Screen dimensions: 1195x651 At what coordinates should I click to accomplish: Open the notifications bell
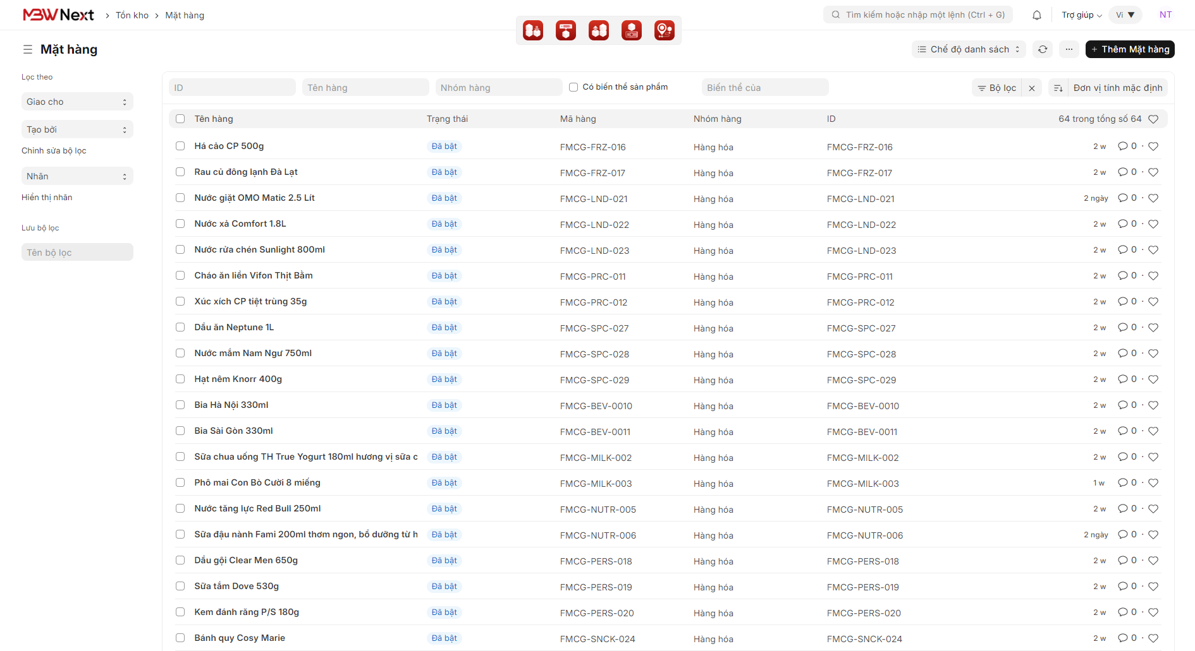[x=1037, y=15]
